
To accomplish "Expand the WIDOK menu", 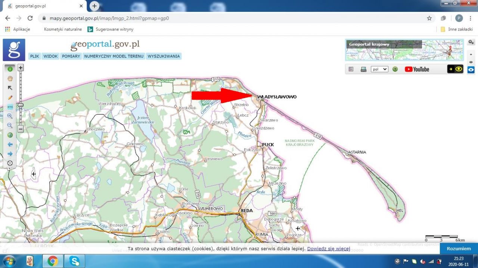I will pos(50,56).
